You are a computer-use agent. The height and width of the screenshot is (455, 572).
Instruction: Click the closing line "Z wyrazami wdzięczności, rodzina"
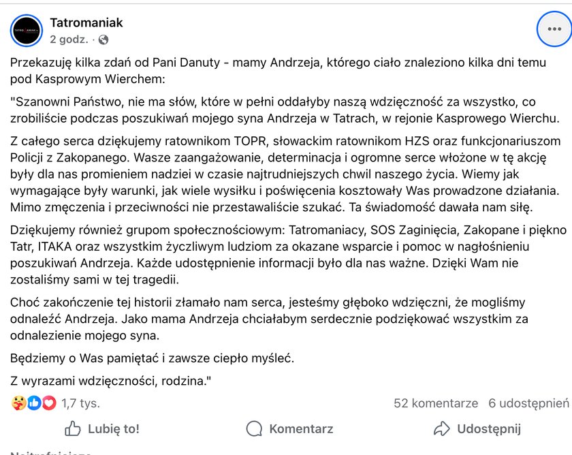pyautogui.click(x=111, y=381)
